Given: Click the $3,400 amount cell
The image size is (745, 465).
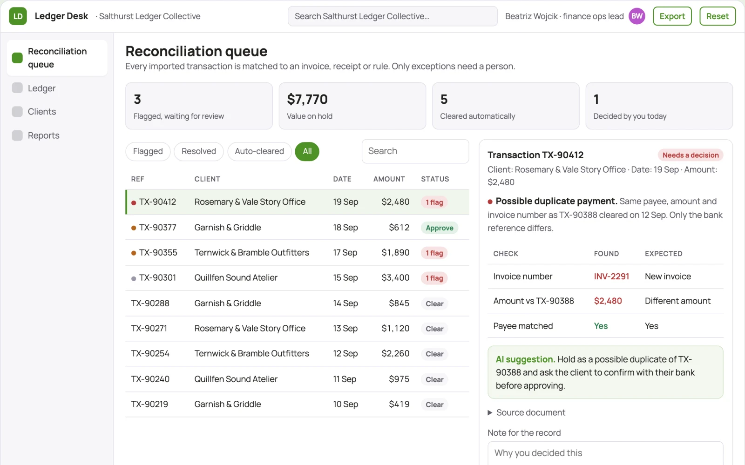Looking at the screenshot, I should pos(395,278).
